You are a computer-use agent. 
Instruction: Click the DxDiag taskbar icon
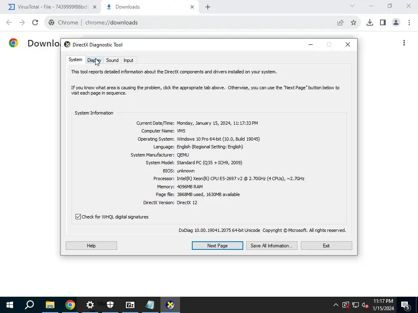[170, 305]
